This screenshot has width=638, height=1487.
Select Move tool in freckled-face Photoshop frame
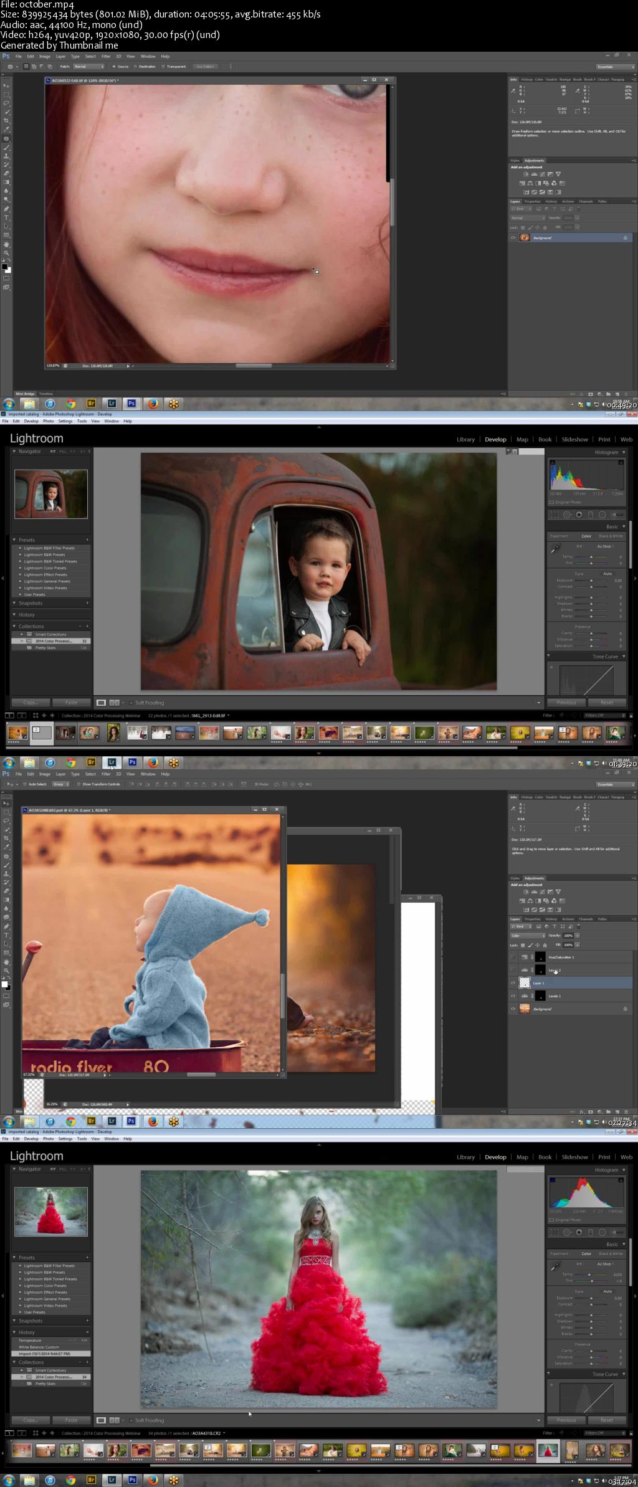[6, 86]
